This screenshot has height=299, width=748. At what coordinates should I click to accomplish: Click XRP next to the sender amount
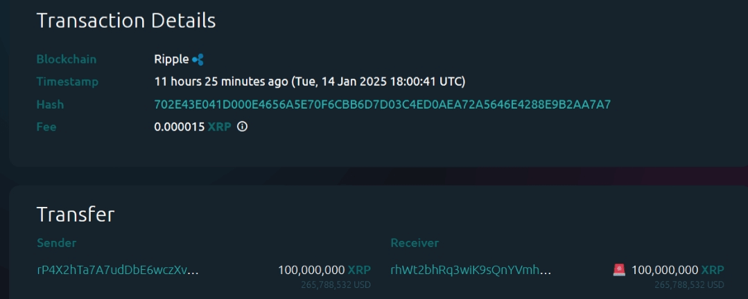click(358, 270)
